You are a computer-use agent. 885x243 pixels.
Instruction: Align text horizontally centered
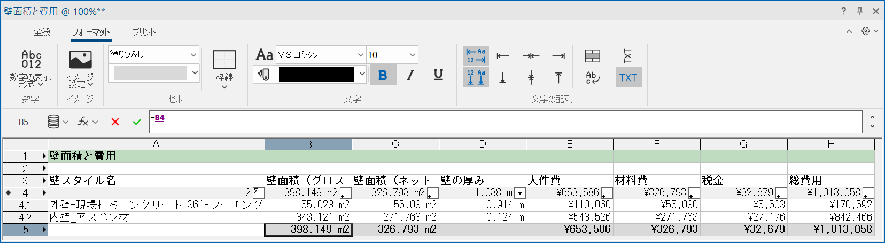(531, 56)
